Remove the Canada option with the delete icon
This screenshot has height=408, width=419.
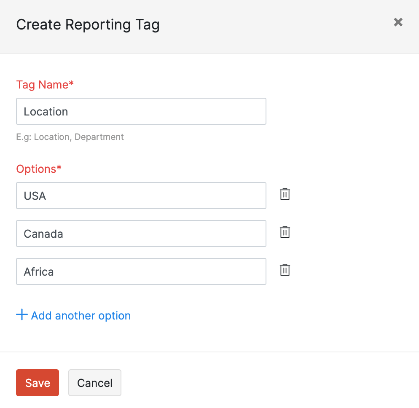285,232
